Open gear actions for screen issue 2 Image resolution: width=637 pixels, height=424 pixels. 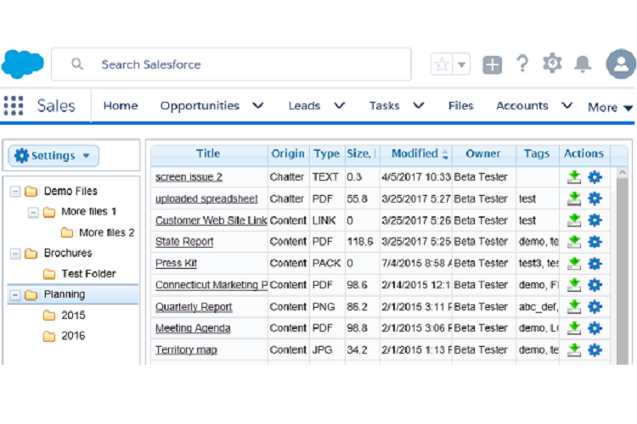[x=595, y=177]
